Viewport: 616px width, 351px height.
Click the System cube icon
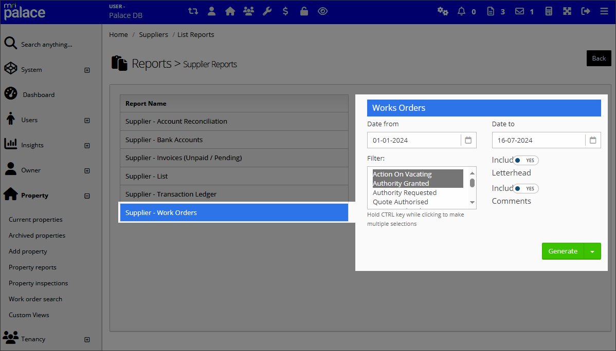[x=11, y=68]
